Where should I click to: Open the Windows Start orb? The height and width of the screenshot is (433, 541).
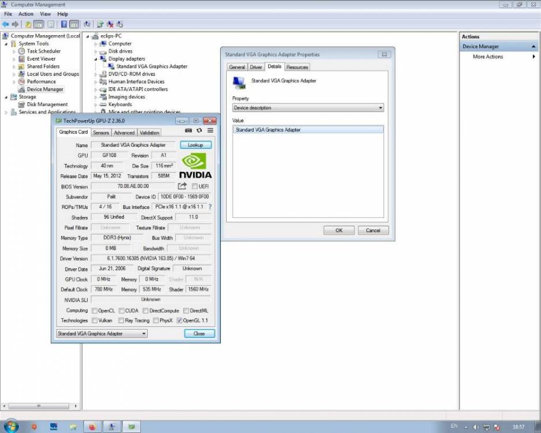point(11,427)
